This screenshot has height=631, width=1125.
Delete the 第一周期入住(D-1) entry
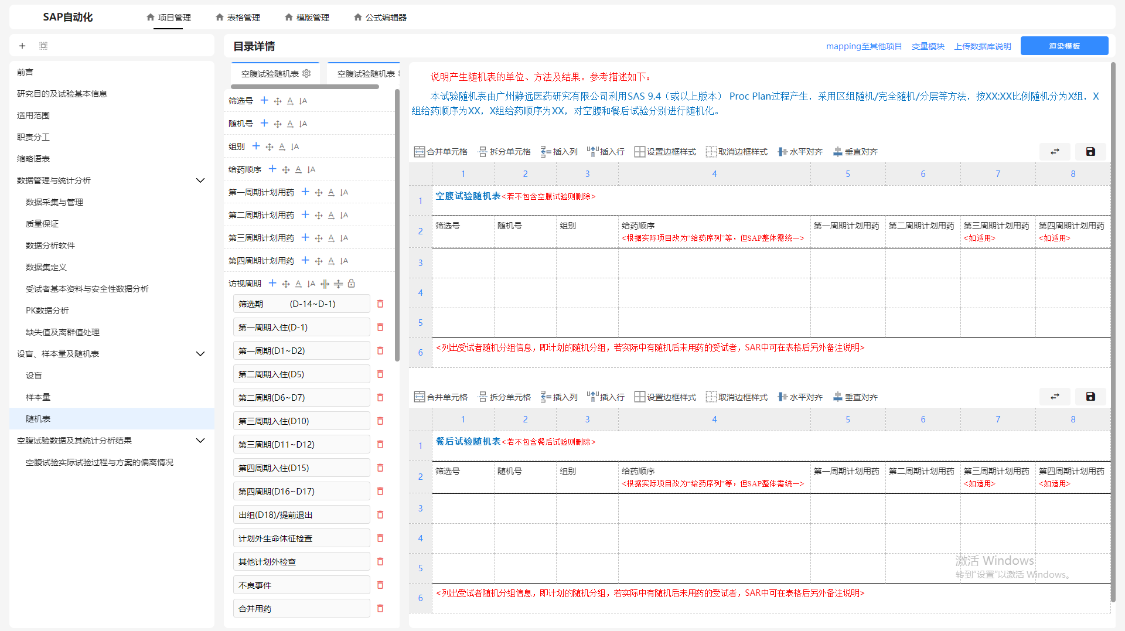point(380,327)
